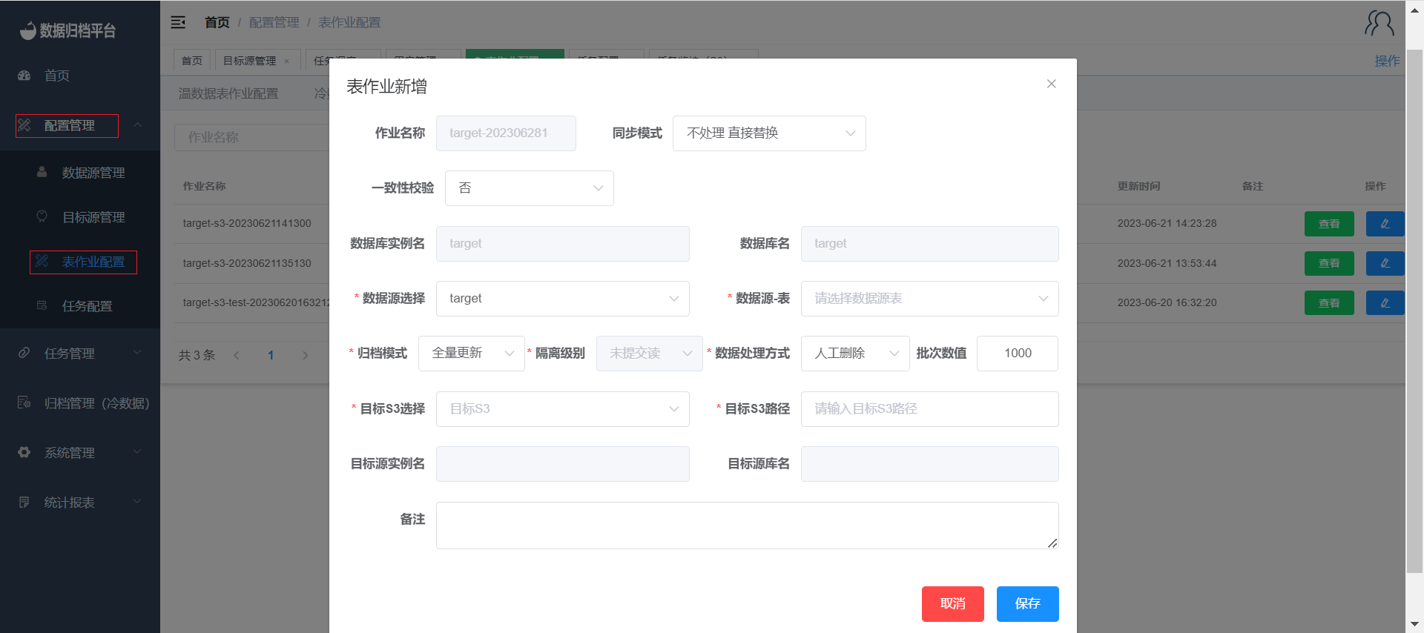
Task: Edit row target-s3-20230621135130 with pencil button
Action: pos(1385,263)
